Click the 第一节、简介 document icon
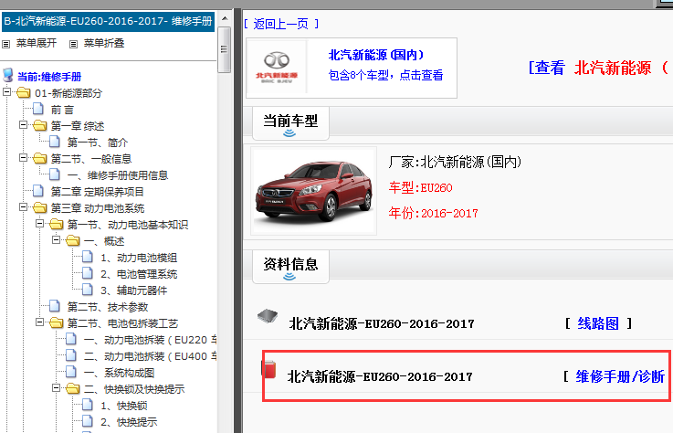This screenshot has height=433, width=673. coord(55,142)
